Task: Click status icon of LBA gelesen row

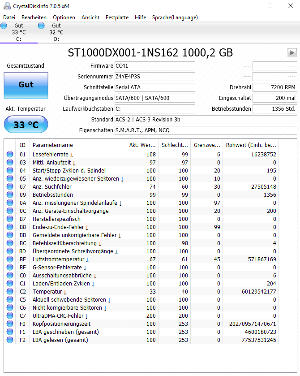Action: pos(10,340)
